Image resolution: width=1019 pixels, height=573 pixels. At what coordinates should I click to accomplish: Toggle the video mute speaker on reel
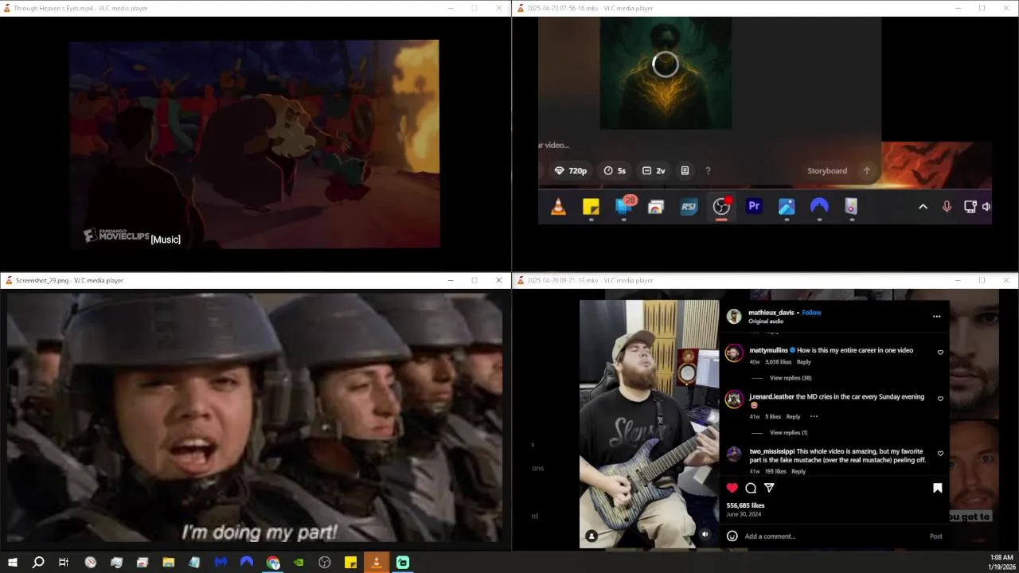[705, 535]
